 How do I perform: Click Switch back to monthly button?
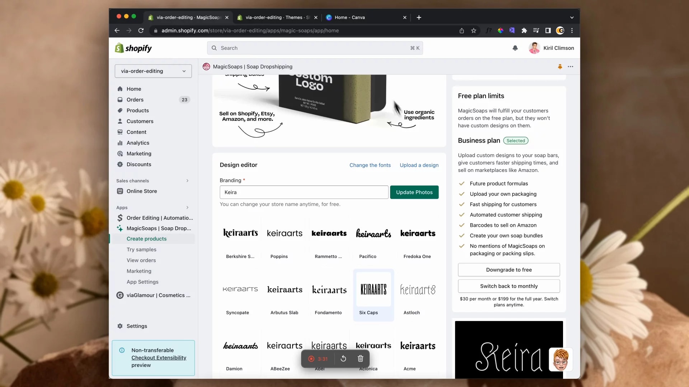point(509,286)
